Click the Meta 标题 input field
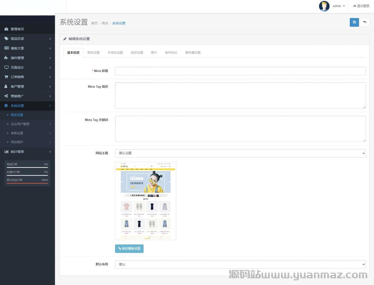374x285 pixels. click(x=240, y=71)
